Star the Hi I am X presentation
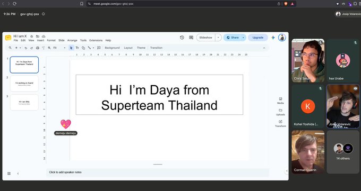Screen dimensions: 361x191 tap(31, 37)
